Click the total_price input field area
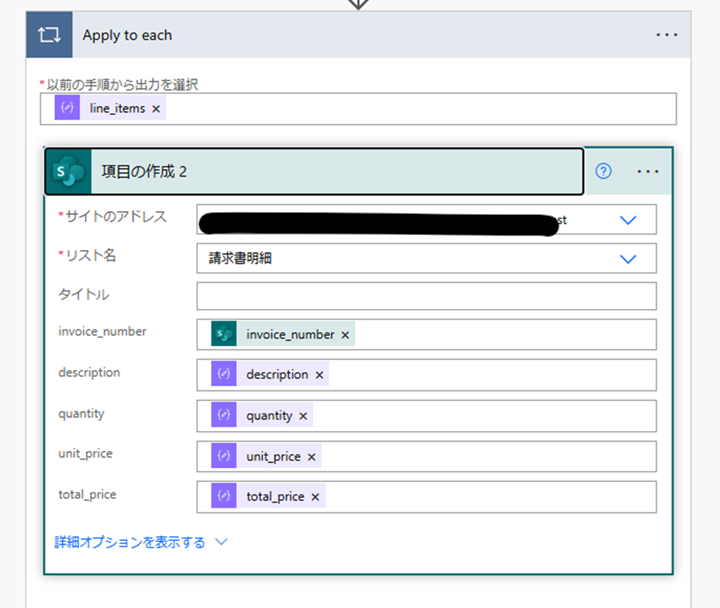This screenshot has width=720, height=608. [x=427, y=497]
